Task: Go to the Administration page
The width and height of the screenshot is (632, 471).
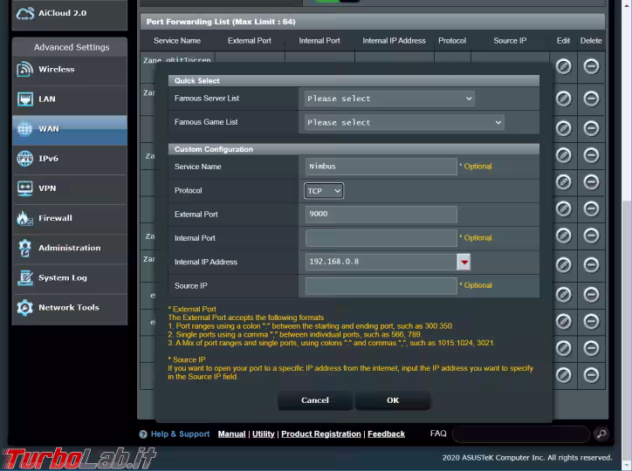Action: [70, 249]
